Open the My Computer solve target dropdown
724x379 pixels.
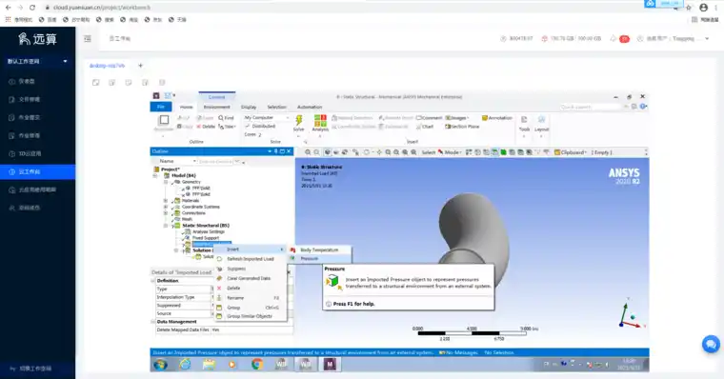(x=267, y=118)
